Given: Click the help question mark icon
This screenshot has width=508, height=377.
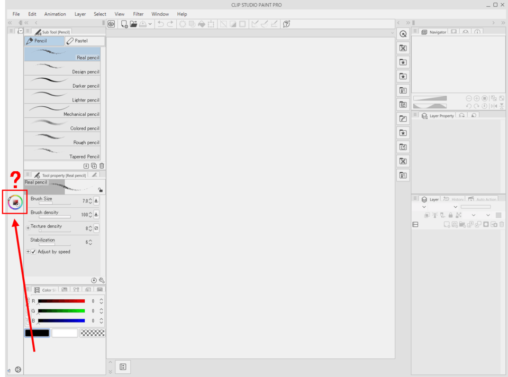Looking at the screenshot, I should point(286,24).
